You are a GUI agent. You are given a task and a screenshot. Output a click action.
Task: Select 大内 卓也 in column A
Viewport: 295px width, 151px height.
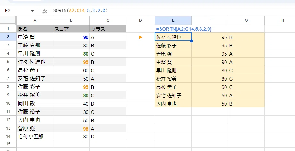tap(35, 120)
